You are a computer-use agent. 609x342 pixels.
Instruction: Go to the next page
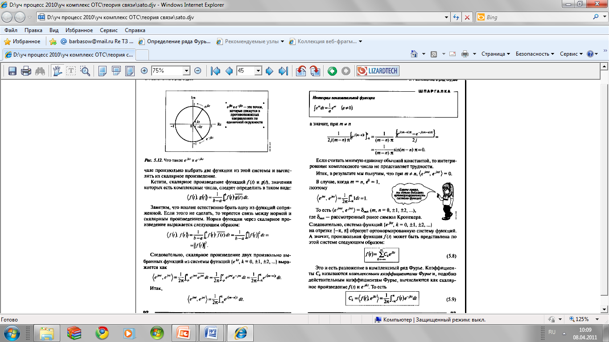click(x=269, y=71)
